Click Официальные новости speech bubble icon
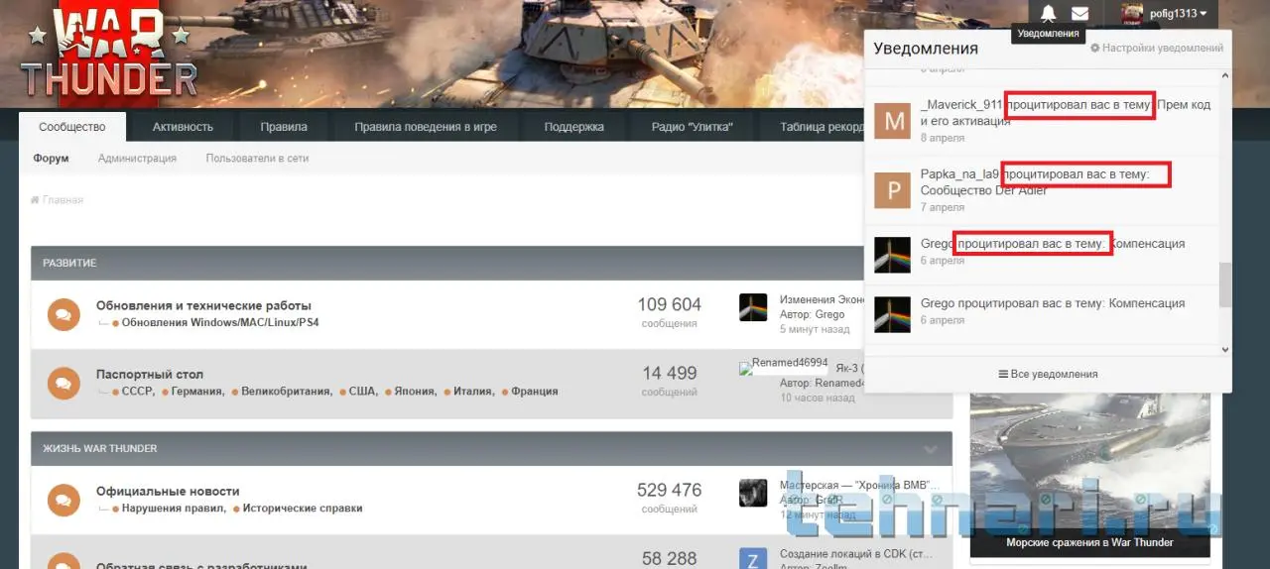Image resolution: width=1270 pixels, height=569 pixels. pyautogui.click(x=63, y=500)
